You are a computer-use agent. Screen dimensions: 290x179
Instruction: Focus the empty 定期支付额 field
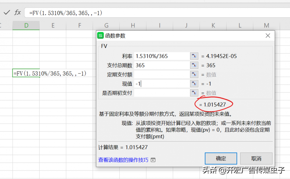pos(162,74)
